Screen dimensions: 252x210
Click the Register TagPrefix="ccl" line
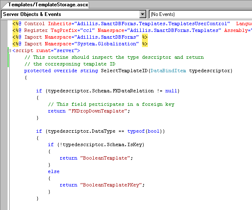coord(132,30)
